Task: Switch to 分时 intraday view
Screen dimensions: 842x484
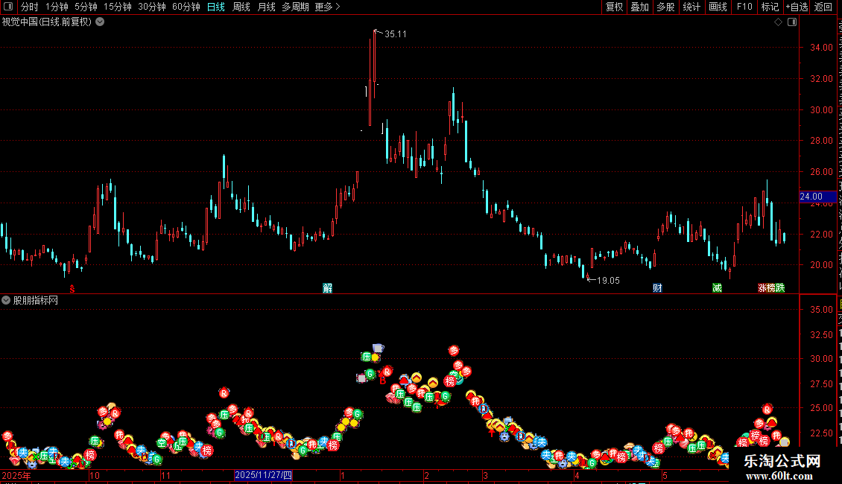Action: [30, 7]
